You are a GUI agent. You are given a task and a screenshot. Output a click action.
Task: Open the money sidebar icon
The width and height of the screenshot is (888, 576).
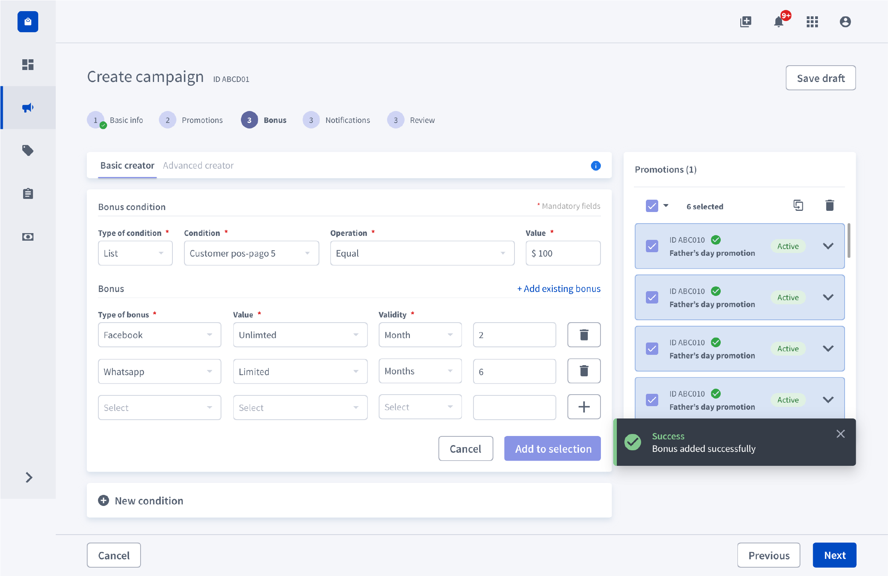pyautogui.click(x=28, y=237)
